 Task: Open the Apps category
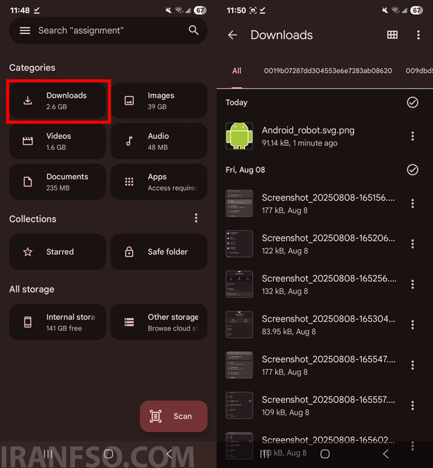pyautogui.click(x=159, y=182)
